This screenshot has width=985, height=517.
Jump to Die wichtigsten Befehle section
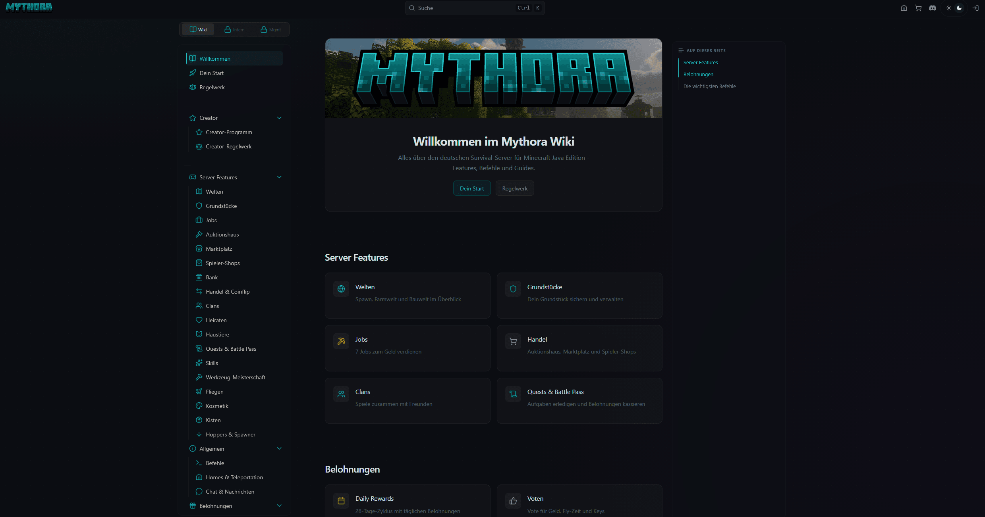(x=709, y=86)
